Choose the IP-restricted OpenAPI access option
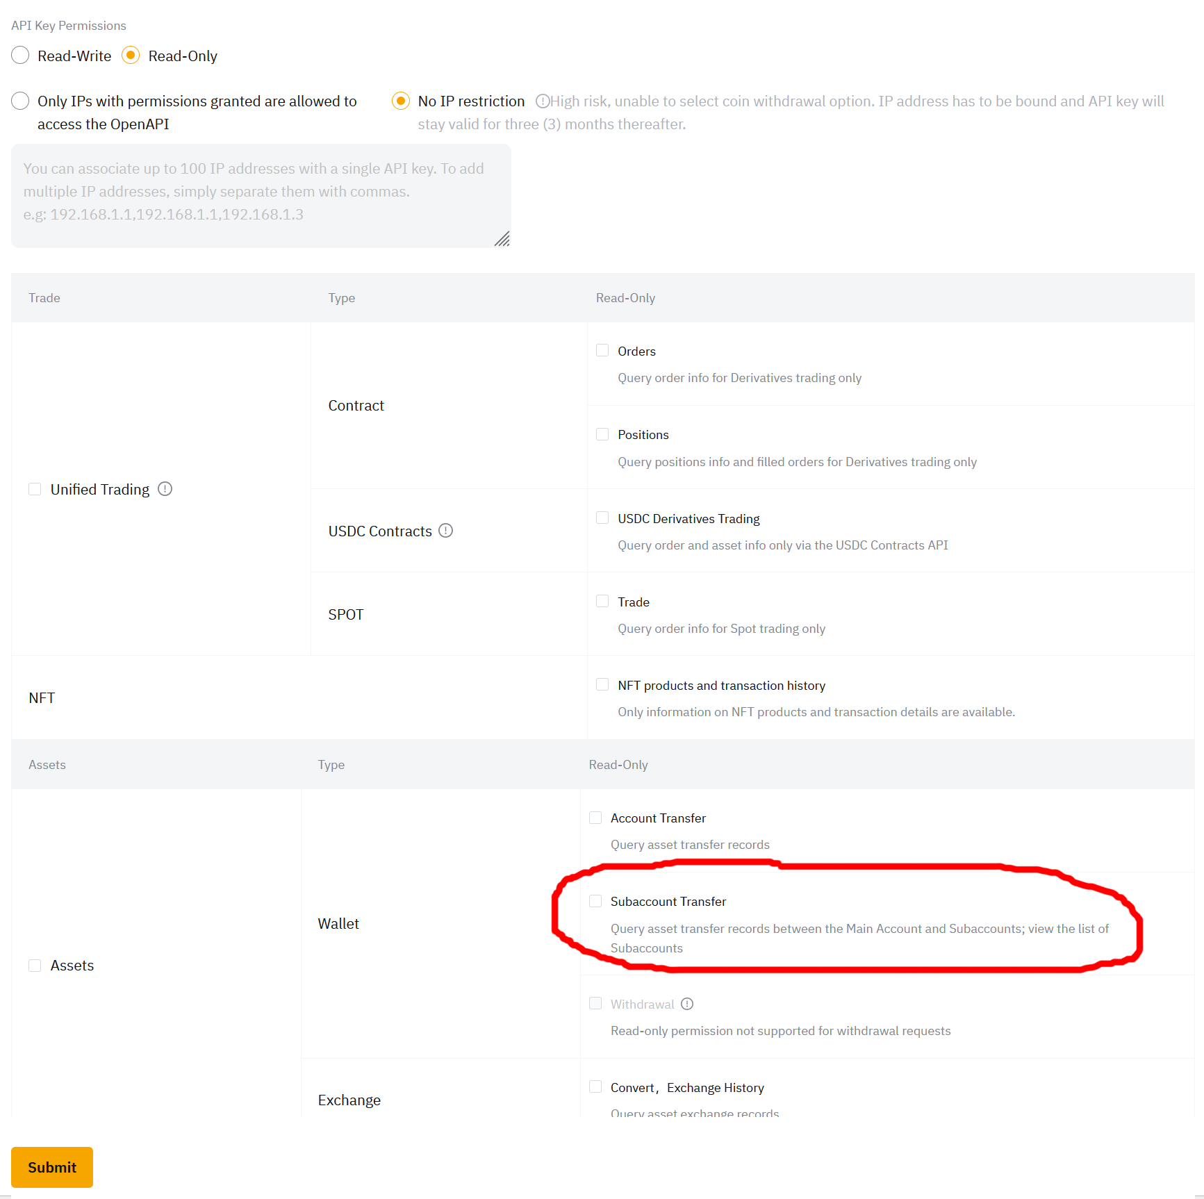This screenshot has width=1204, height=1199. point(20,101)
